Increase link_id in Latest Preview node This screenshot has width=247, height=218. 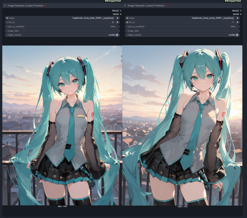pyautogui.click(x=118, y=22)
